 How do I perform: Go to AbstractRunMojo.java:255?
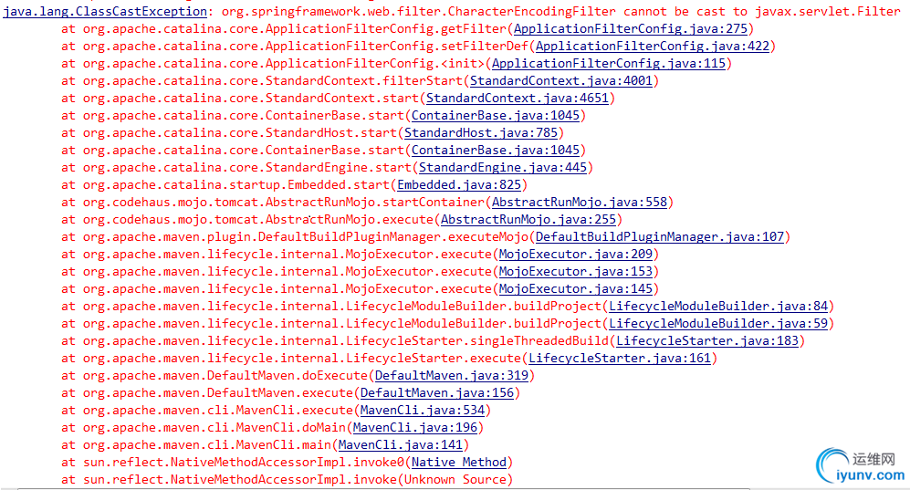coord(528,220)
